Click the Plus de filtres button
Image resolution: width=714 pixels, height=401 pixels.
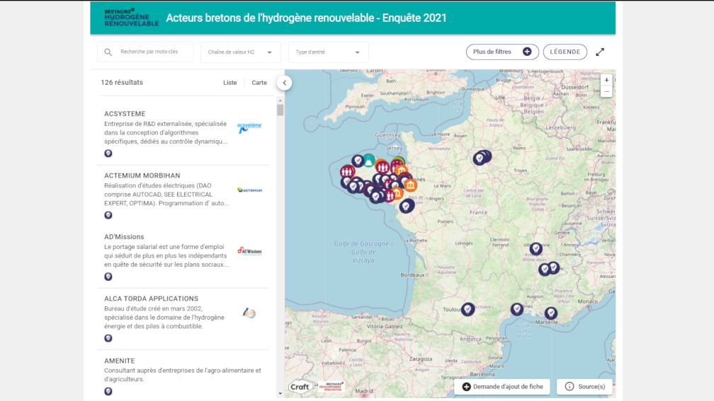(502, 52)
